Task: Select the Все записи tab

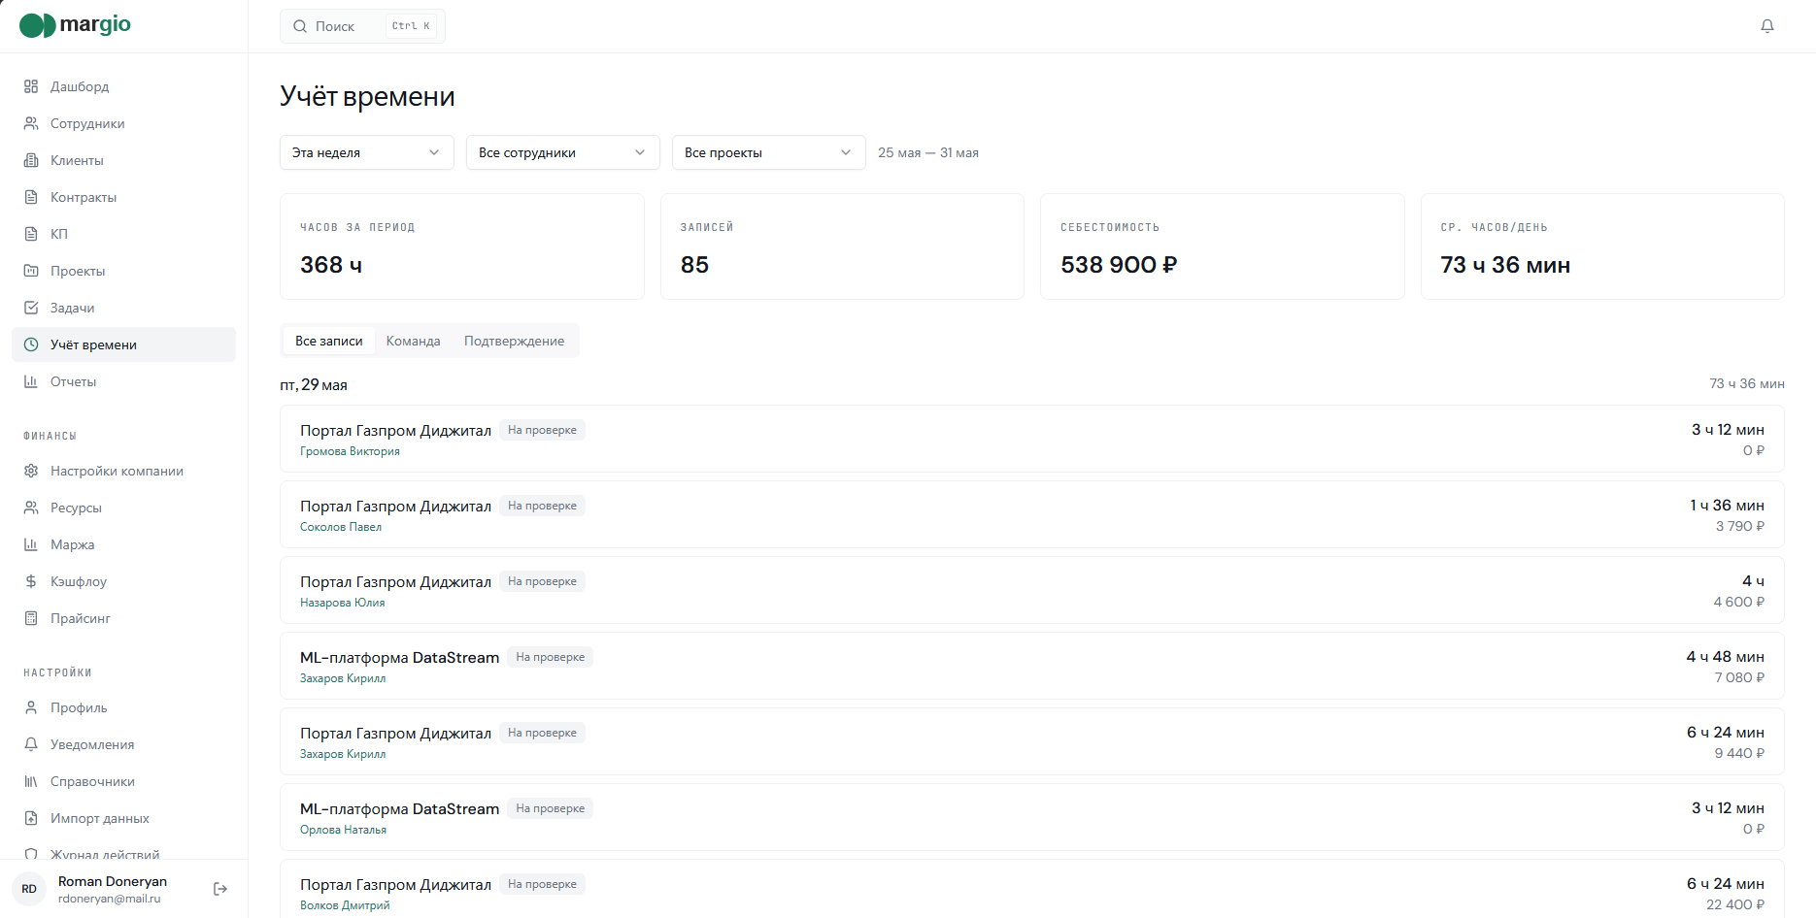Action: (329, 341)
